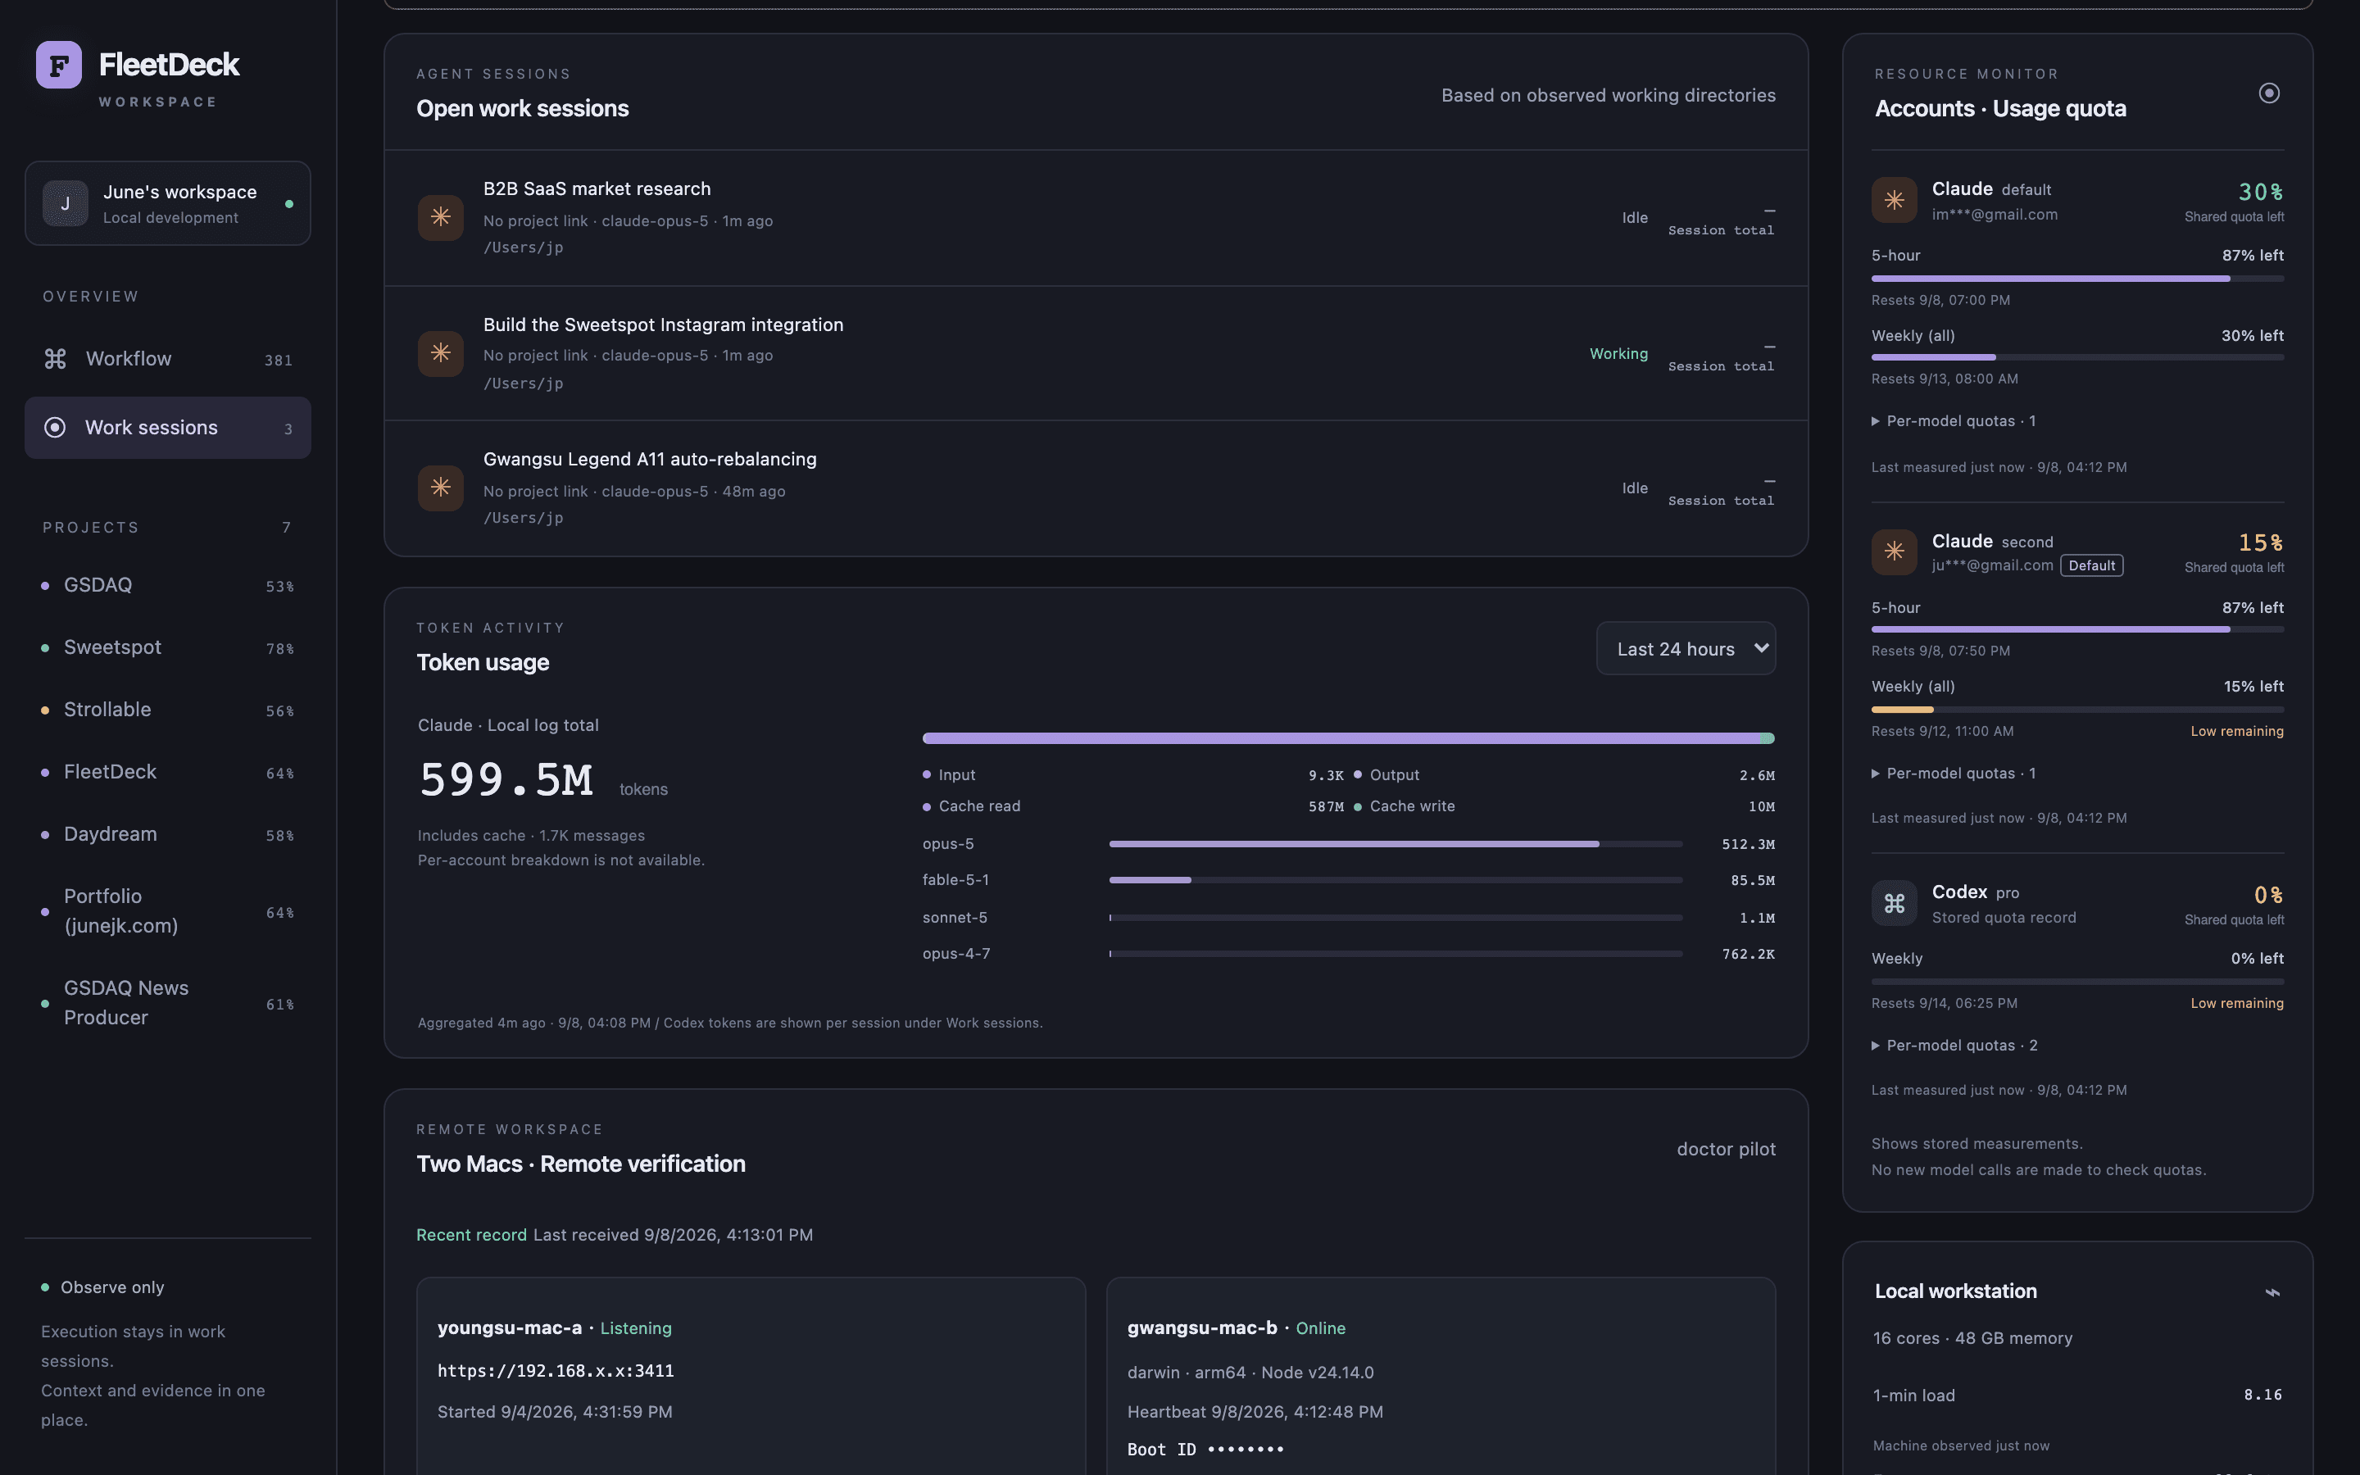Click the B2B SaaS market research asterisk icon
2360x1475 pixels.
pos(441,216)
